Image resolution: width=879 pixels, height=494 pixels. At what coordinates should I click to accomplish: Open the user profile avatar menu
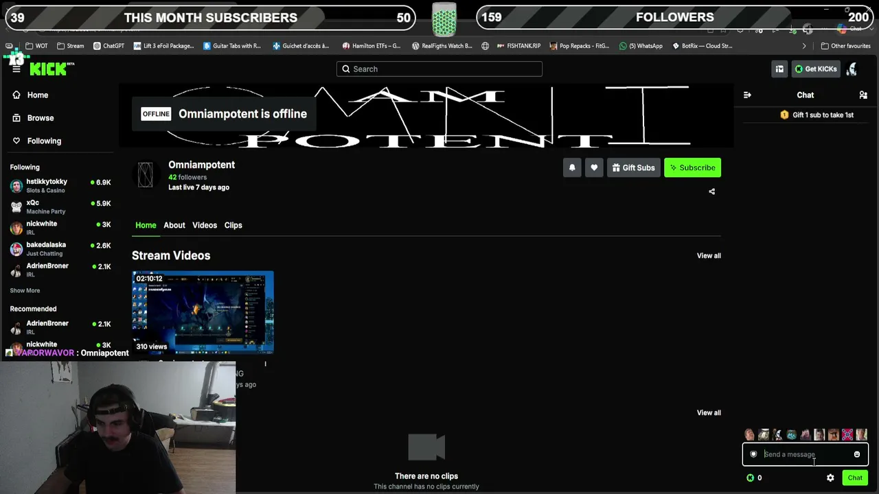click(x=852, y=69)
